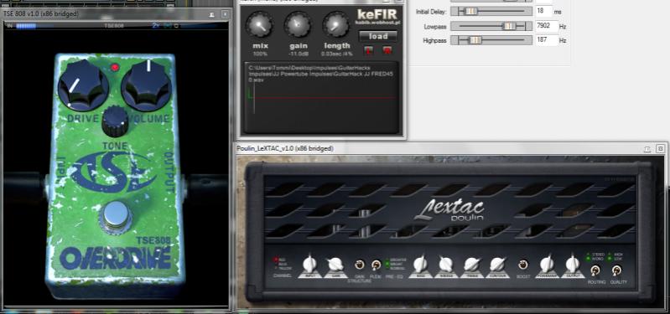Click the red channel selector LED

276,259
